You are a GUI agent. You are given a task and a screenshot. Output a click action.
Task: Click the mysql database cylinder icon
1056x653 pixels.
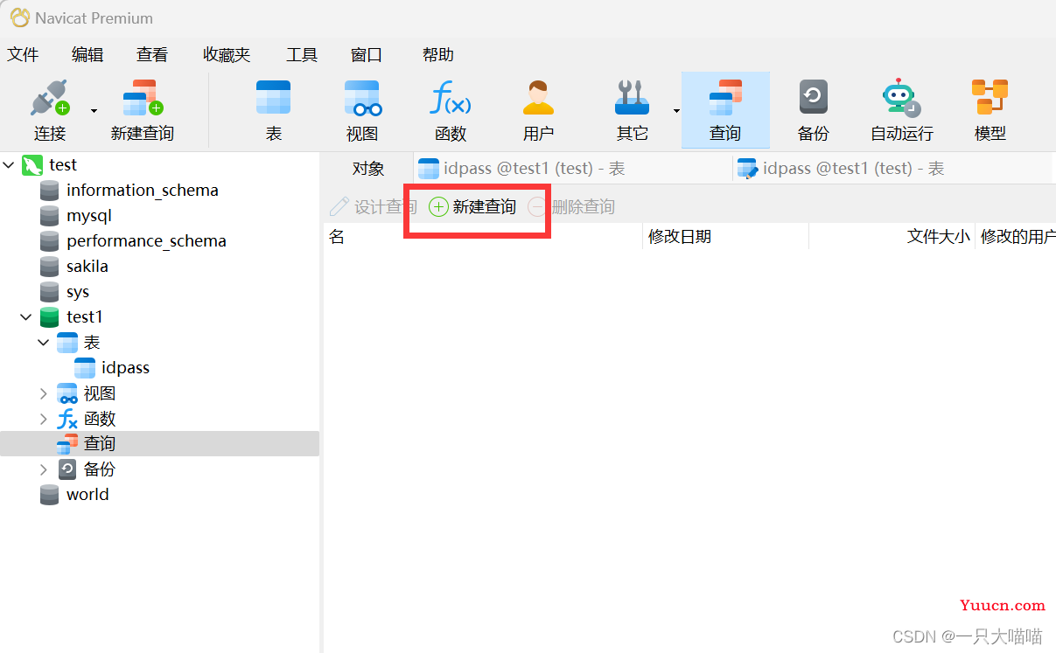point(50,215)
